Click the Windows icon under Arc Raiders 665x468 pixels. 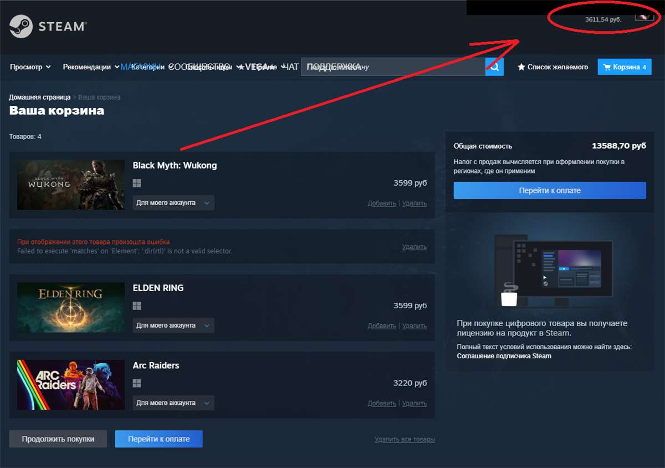[x=137, y=384]
